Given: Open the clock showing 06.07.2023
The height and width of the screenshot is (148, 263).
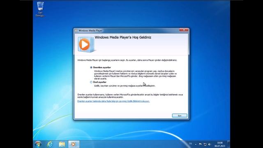Looking at the screenshot, I should [x=220, y=144].
